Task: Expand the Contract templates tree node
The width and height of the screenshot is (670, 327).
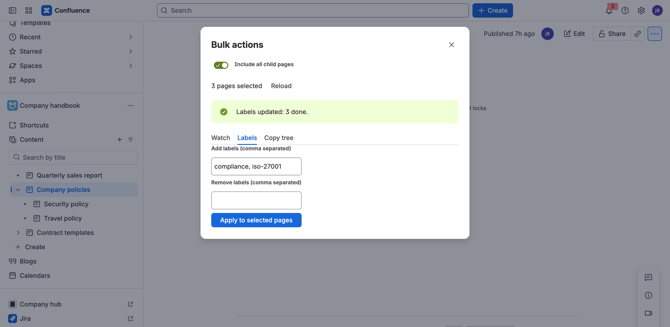Action: (18, 233)
